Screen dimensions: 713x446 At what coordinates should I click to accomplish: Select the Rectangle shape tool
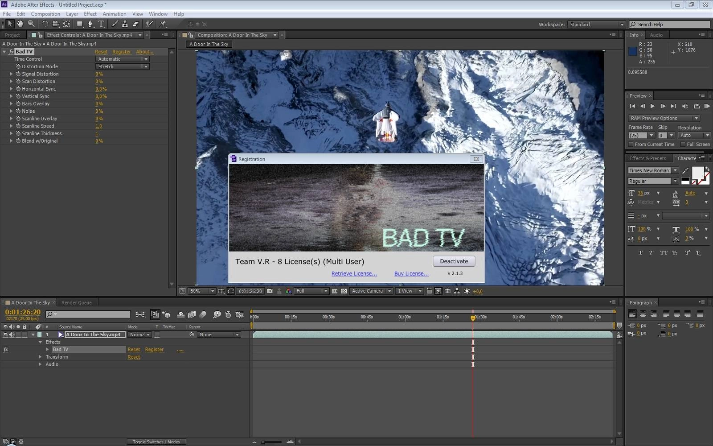[x=80, y=24]
